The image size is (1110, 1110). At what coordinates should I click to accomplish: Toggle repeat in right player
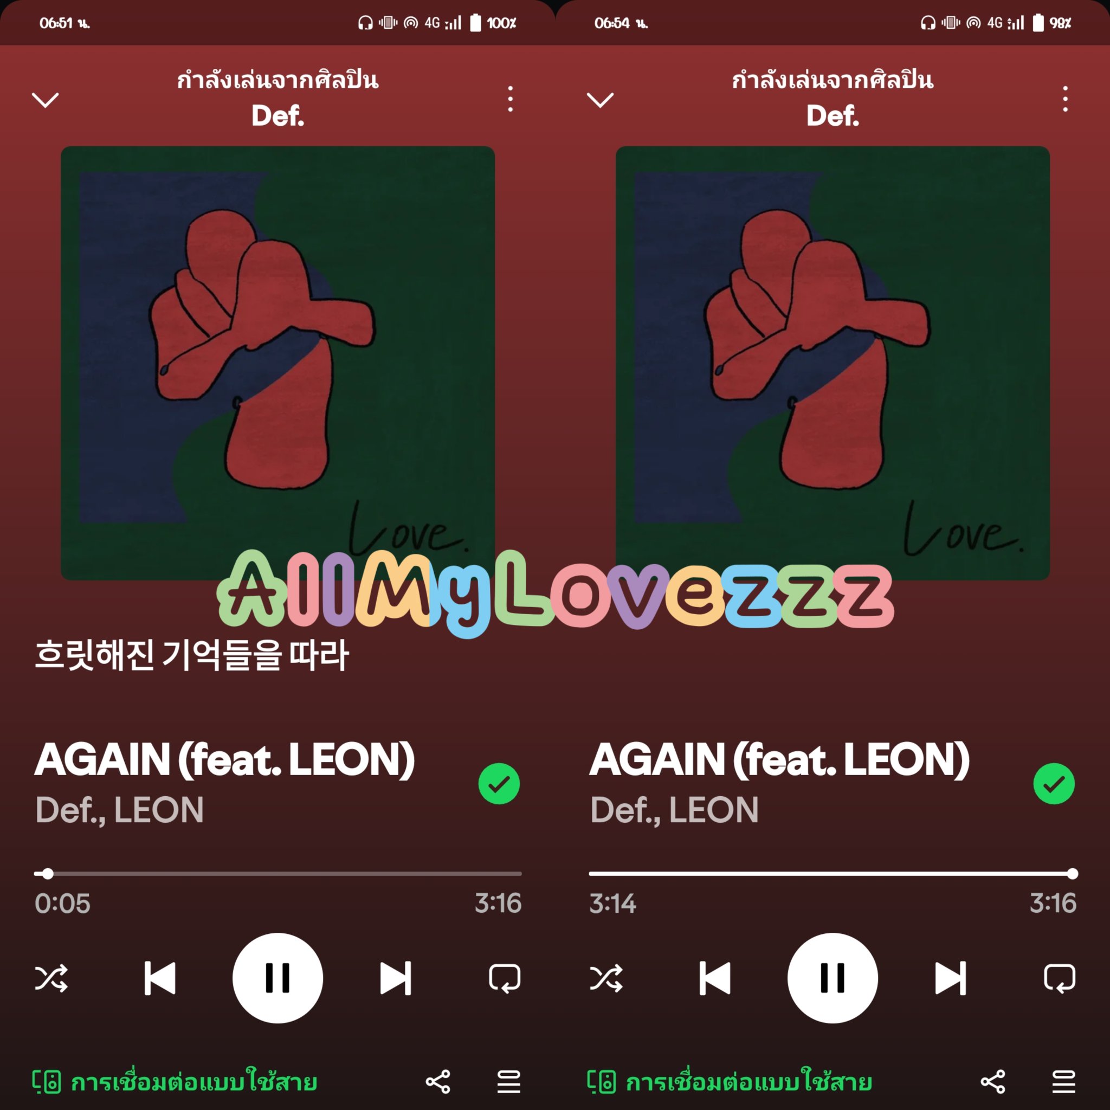[x=1060, y=978]
